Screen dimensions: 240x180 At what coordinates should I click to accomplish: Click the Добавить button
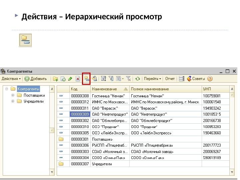point(36,79)
